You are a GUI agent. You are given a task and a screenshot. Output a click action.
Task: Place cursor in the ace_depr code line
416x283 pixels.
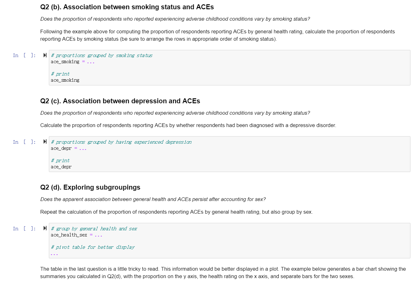coord(68,148)
